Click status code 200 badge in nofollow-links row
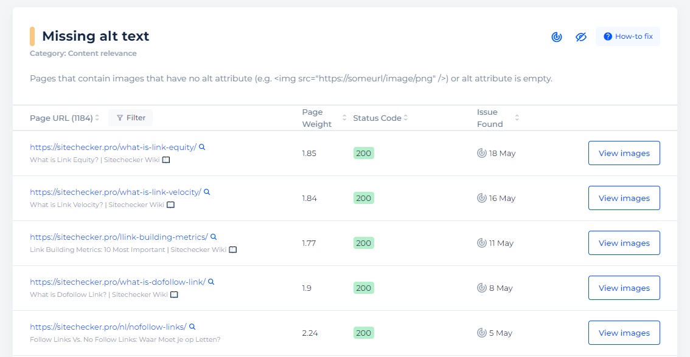690x357 pixels. click(x=363, y=333)
